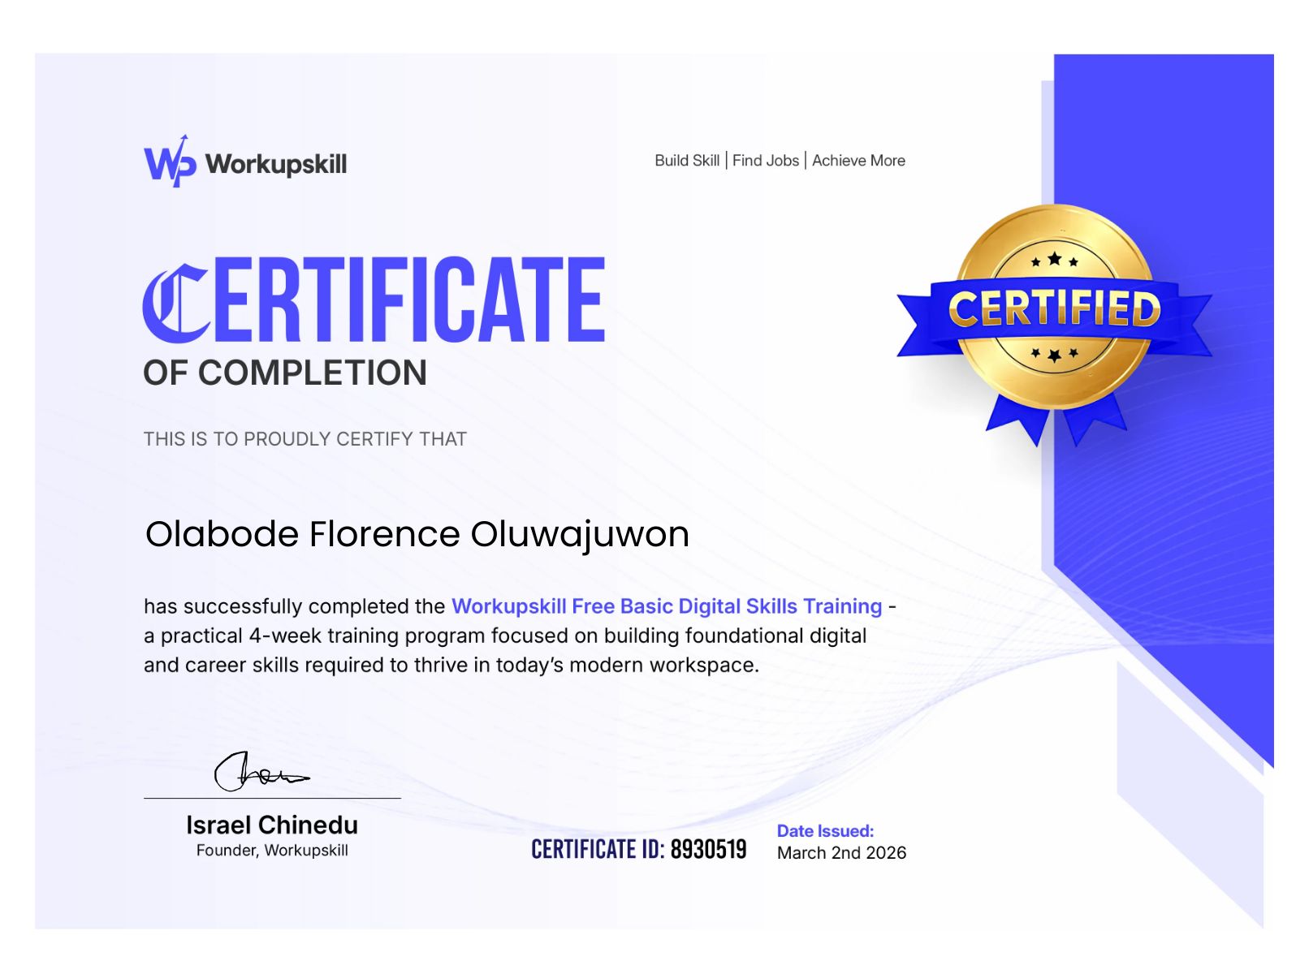The width and height of the screenshot is (1296, 974).
Task: Click the 'practical 4-week training program' sentence line
Action: point(505,636)
